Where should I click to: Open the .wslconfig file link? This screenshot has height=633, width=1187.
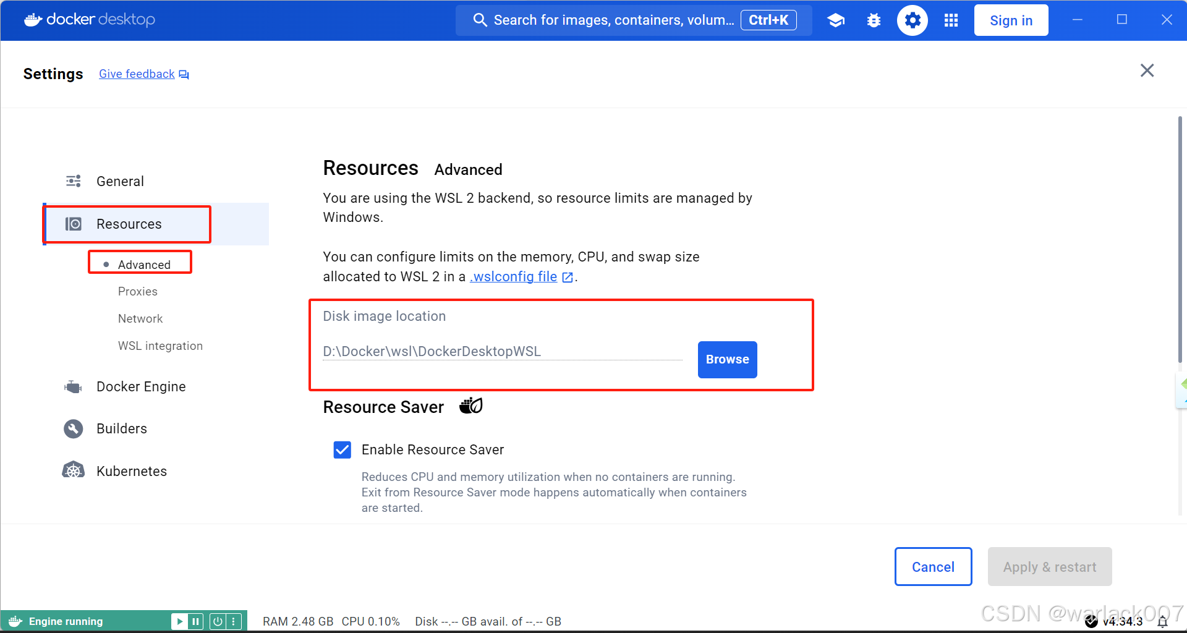514,277
